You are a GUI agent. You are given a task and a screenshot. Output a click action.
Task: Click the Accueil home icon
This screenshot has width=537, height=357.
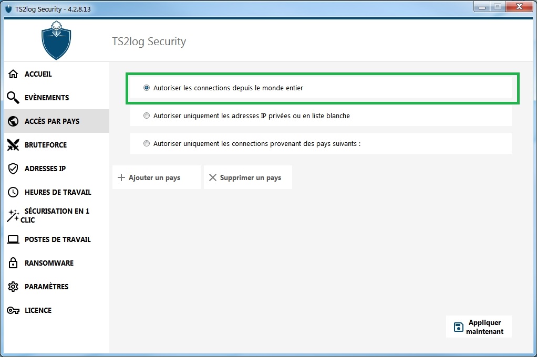[13, 74]
